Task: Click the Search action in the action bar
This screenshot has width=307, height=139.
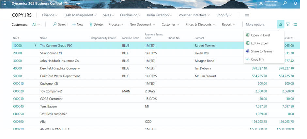Action: [60, 24]
